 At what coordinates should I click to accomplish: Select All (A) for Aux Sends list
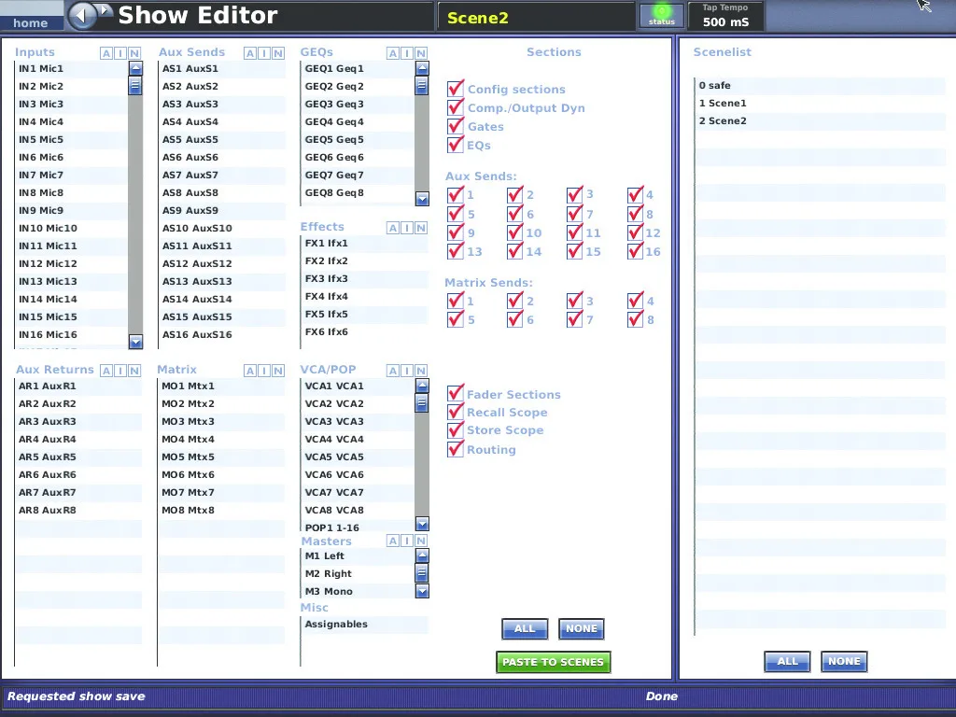(250, 53)
